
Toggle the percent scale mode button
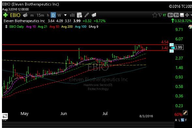[x=183, y=120]
